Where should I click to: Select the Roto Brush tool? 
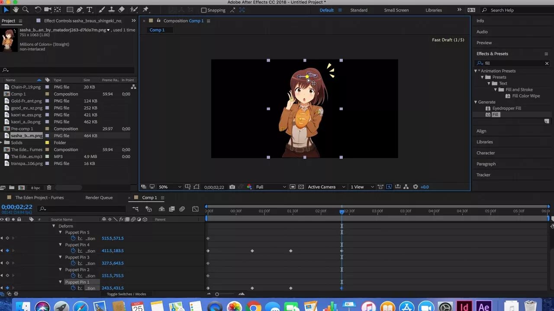coord(134,10)
